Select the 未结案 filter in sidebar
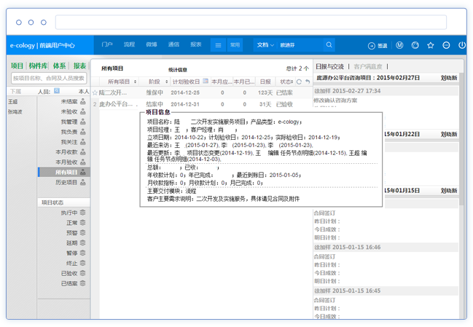The image size is (473, 327). point(70,102)
